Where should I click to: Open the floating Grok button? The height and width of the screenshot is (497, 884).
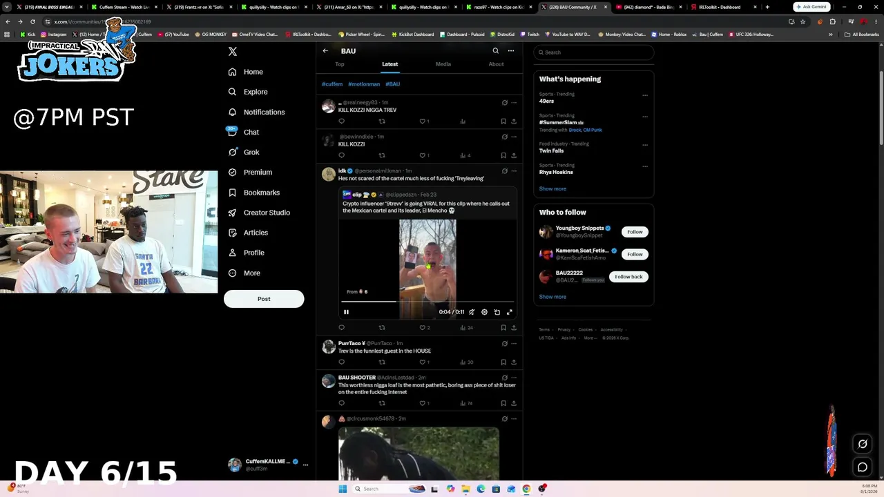tap(863, 444)
